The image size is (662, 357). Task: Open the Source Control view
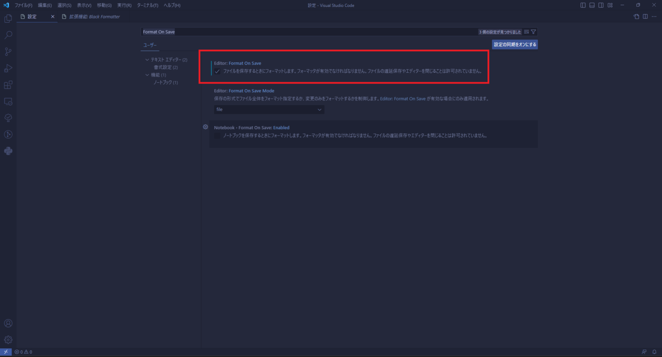[x=8, y=52]
